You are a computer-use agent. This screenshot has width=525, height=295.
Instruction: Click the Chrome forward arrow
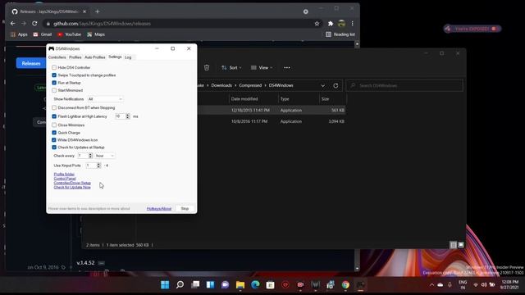24,24
